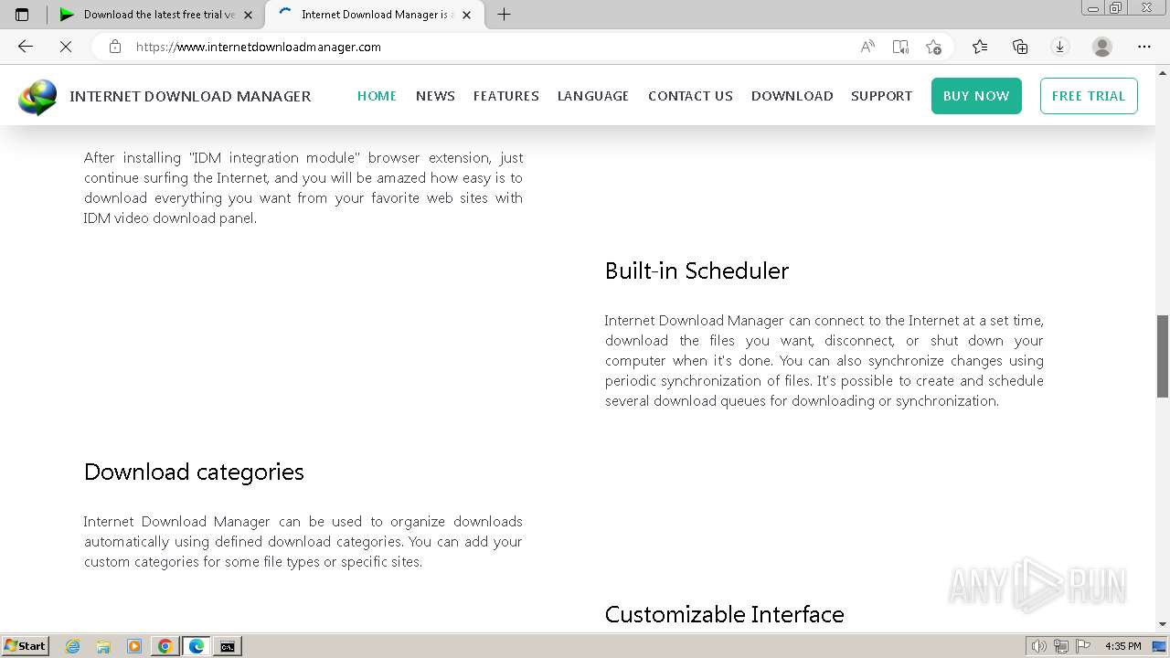Click the scrollbar up arrow
Viewport: 1170px width, 658px height.
click(1163, 71)
